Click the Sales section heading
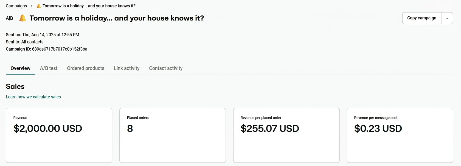Viewport: 461px width, 166px height. [15, 86]
